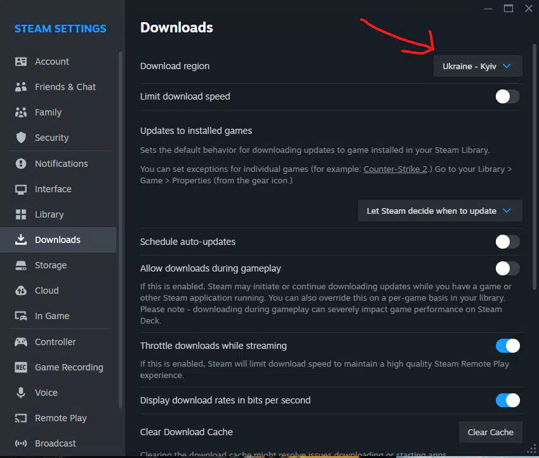The height and width of the screenshot is (458, 539).
Task: Open Let Steam decide when to update dropdown
Action: click(440, 211)
